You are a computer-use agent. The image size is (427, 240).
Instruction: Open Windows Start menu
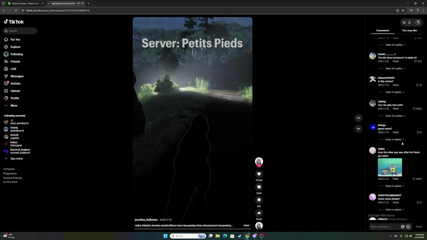pos(165,236)
